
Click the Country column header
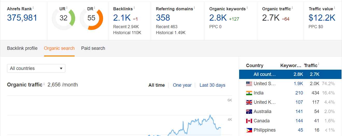point(254,66)
